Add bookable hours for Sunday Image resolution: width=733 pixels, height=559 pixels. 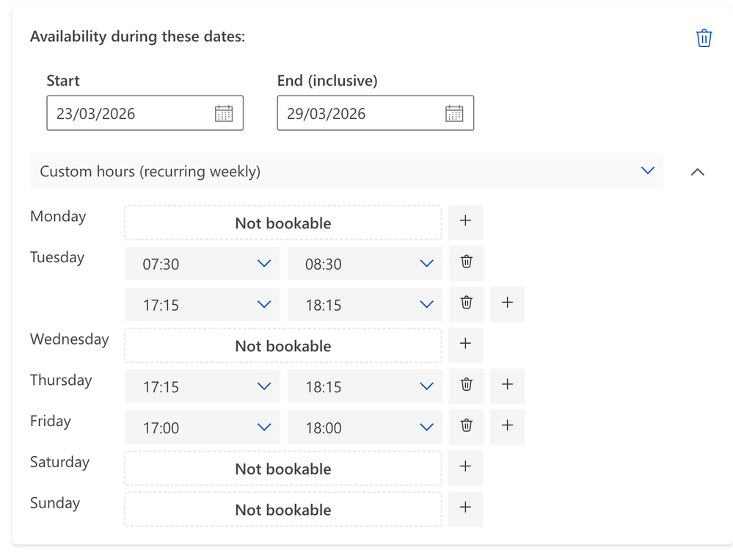point(465,508)
